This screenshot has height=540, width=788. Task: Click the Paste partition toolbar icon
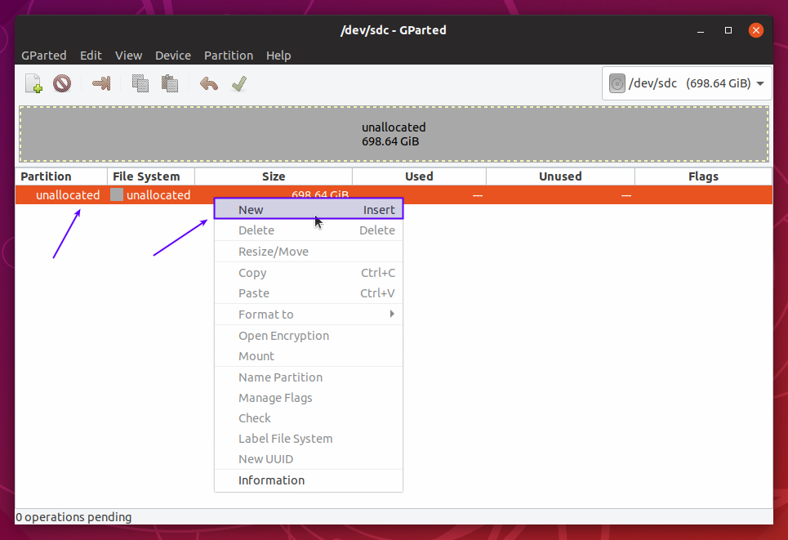pos(170,83)
